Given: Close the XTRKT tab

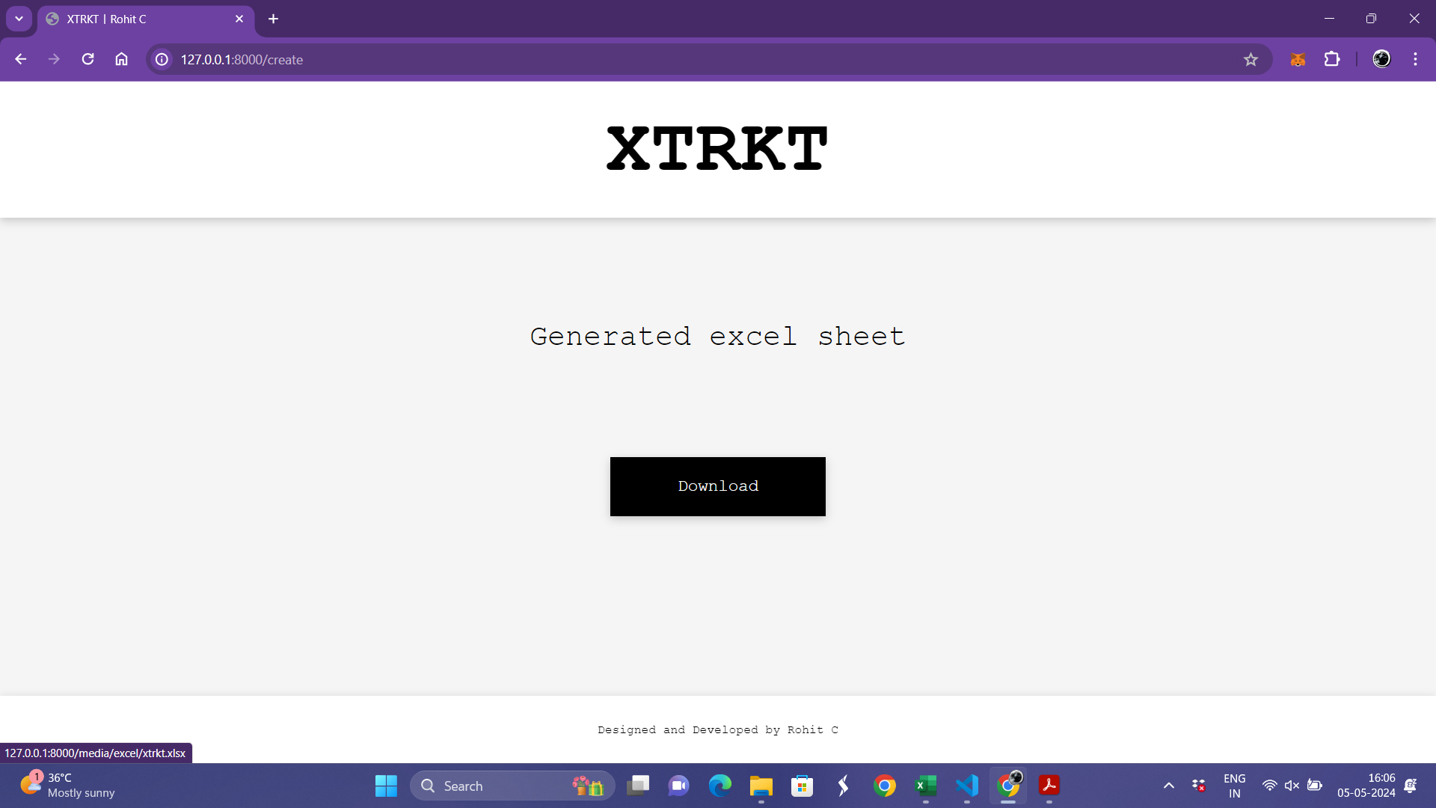Looking at the screenshot, I should [239, 19].
